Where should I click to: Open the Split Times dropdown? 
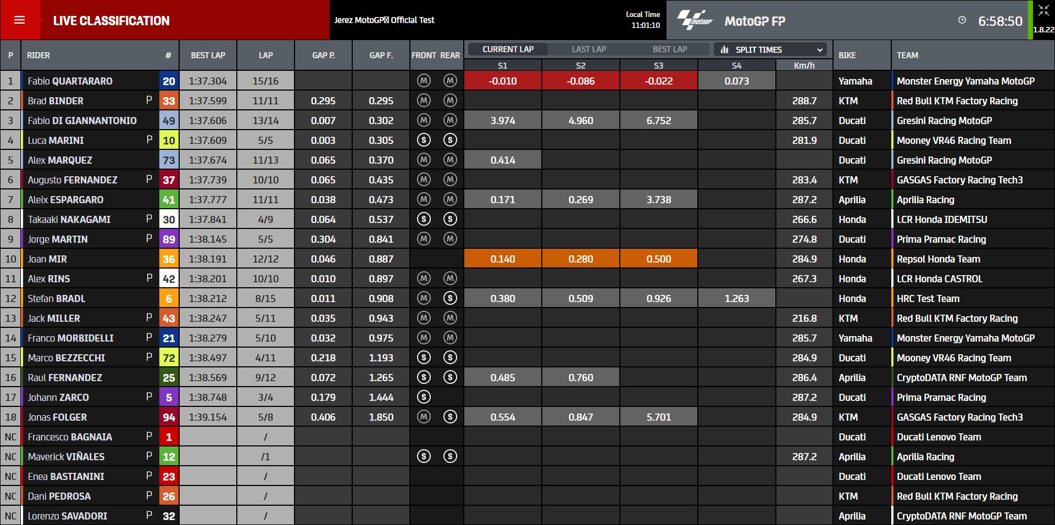coord(771,49)
